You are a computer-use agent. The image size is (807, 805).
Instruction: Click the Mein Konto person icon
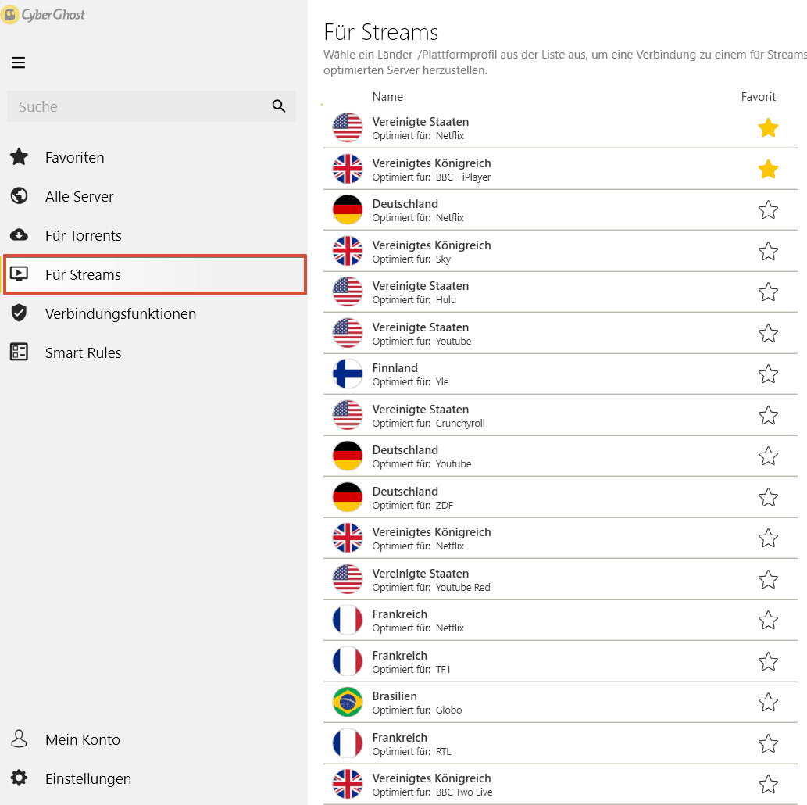pos(19,739)
